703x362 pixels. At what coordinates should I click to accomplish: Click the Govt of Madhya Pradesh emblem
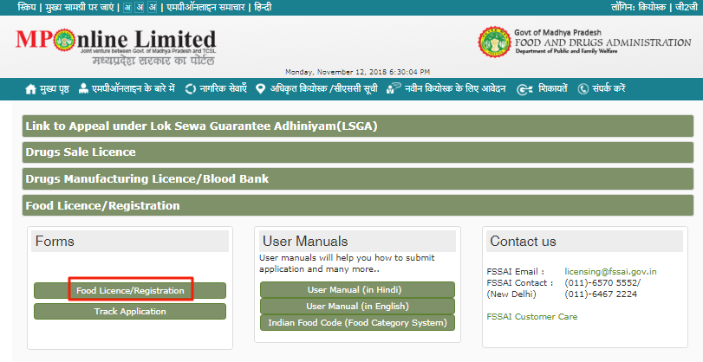coord(494,42)
